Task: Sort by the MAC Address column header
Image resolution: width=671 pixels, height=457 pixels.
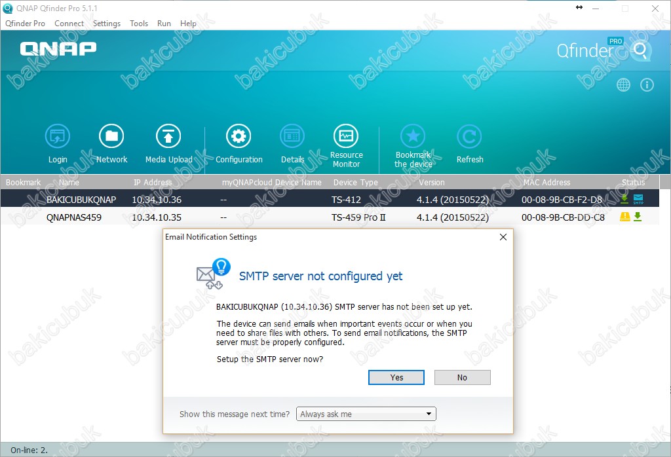Action: 546,183
